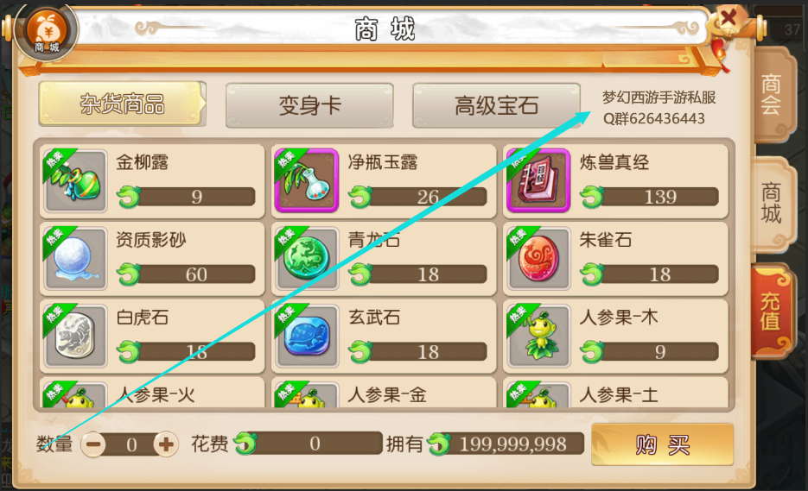
Task: Pick the 玄武石 blue turtle stone
Action: click(x=307, y=336)
